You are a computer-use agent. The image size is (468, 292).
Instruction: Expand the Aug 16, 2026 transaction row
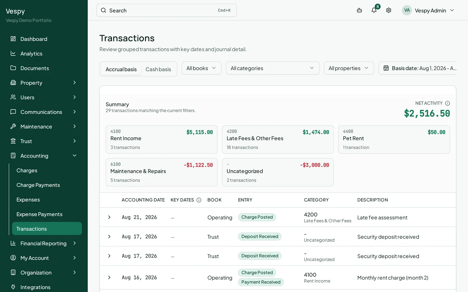109,277
